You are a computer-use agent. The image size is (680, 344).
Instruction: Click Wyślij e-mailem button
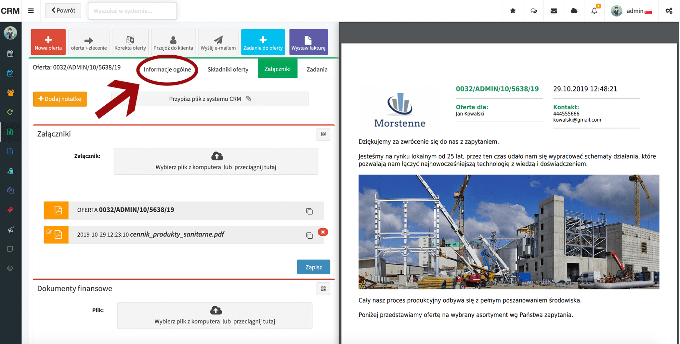coord(218,42)
